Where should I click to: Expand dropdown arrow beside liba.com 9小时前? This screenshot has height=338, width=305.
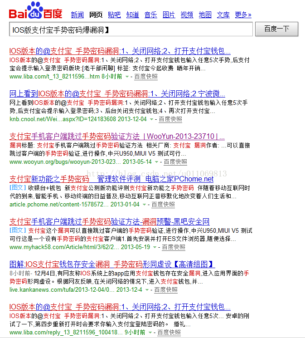[150, 333]
